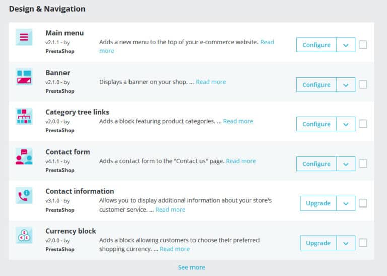Click the Banner module icon
The height and width of the screenshot is (276, 387).
(x=24, y=77)
